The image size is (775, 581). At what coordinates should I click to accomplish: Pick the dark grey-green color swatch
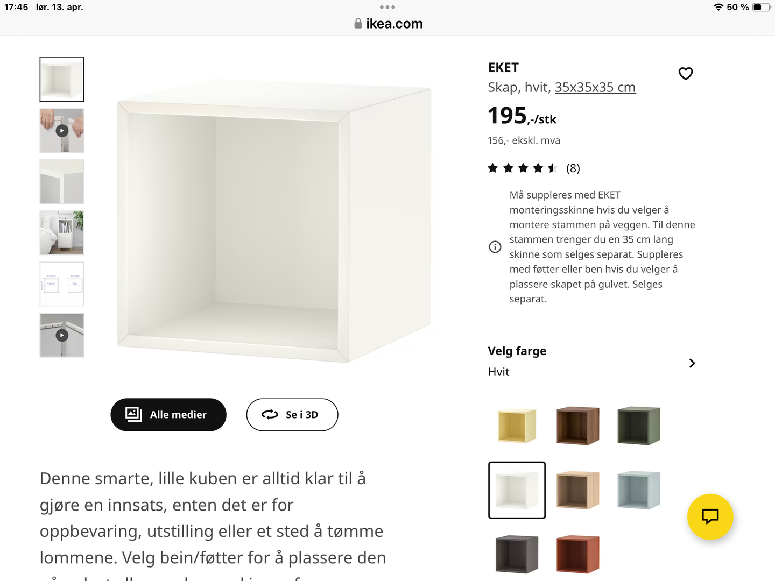[638, 426]
